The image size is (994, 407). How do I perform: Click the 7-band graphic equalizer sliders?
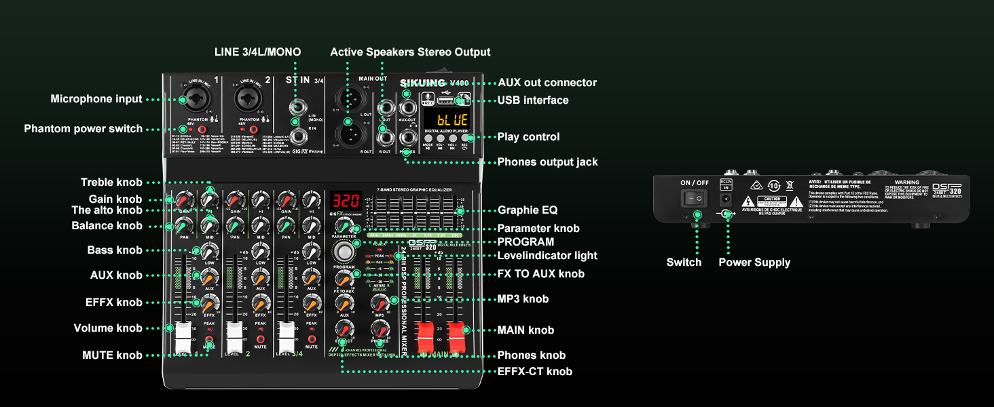[x=415, y=213]
